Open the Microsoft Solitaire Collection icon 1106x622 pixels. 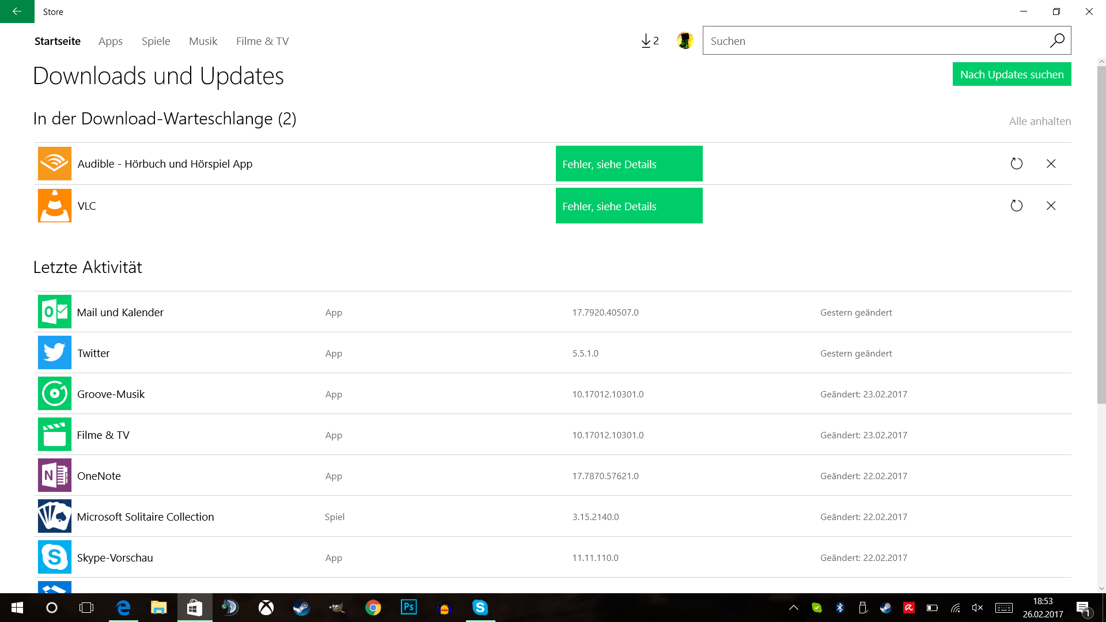click(x=55, y=516)
